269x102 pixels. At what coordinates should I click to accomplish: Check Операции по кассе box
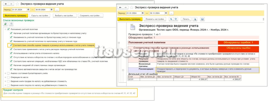pos(8,77)
